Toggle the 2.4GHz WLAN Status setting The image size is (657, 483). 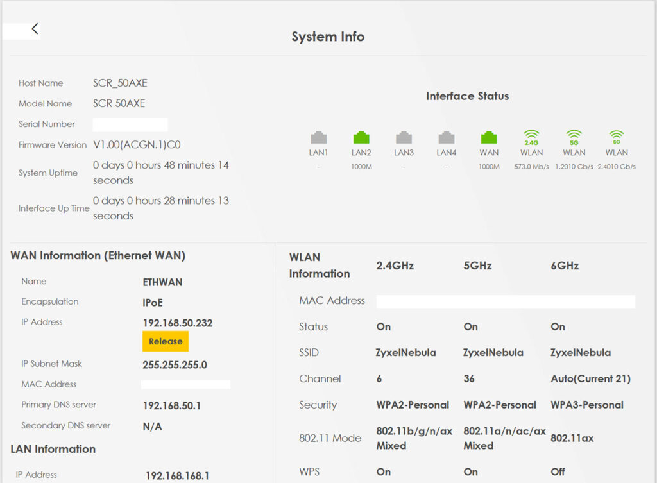pyautogui.click(x=383, y=327)
